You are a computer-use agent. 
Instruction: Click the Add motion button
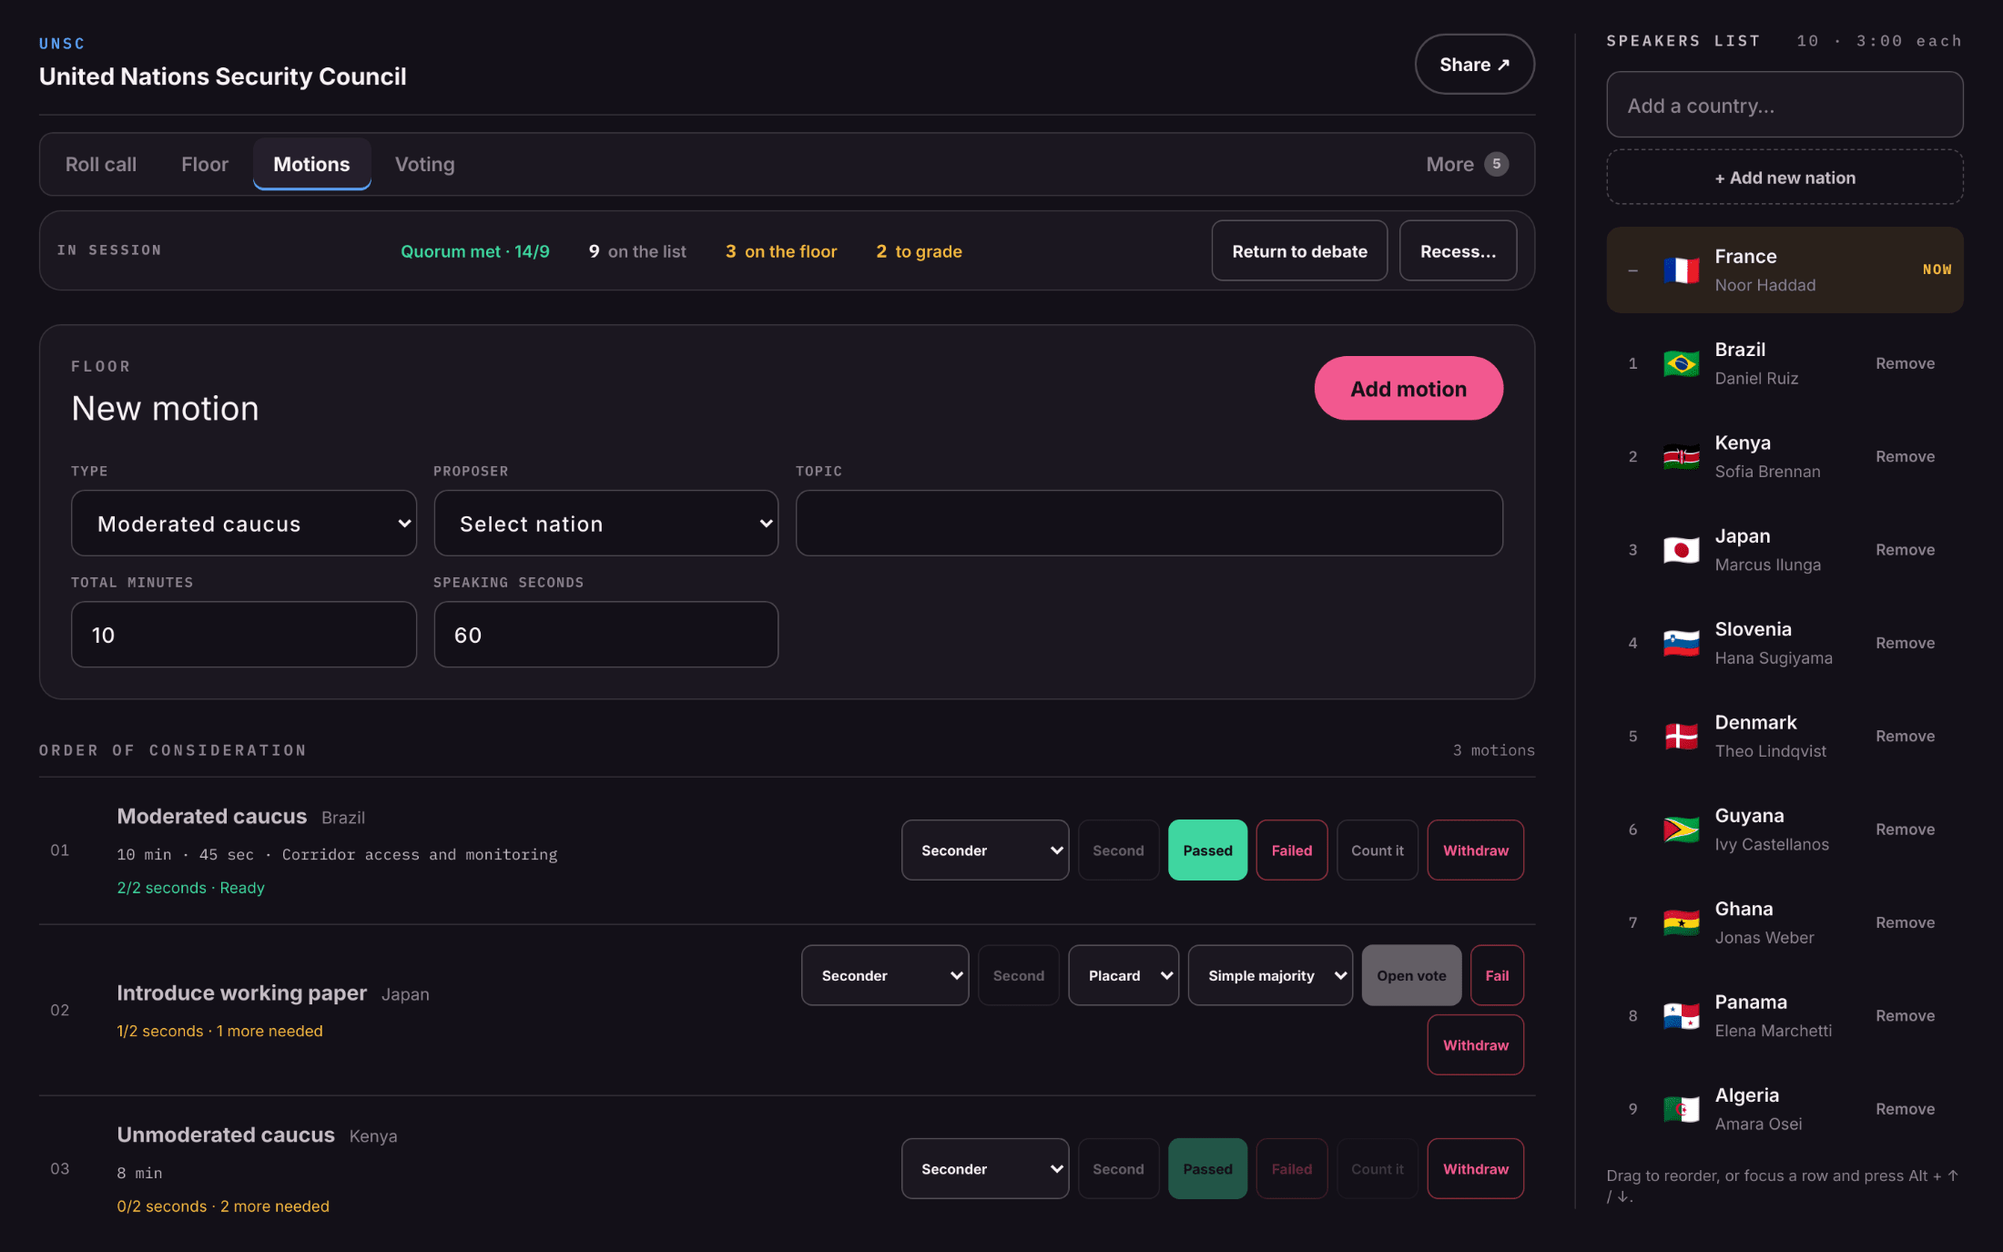tap(1408, 389)
